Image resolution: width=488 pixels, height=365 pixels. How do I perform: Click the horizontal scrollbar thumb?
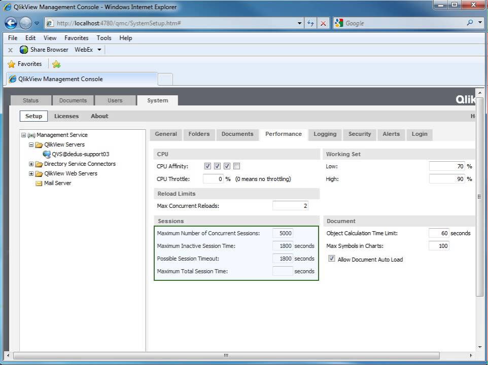tap(226, 355)
